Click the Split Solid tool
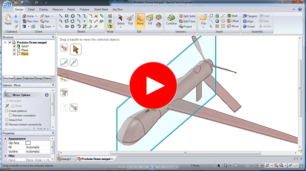This screenshot has height=171, width=306. point(187,16)
